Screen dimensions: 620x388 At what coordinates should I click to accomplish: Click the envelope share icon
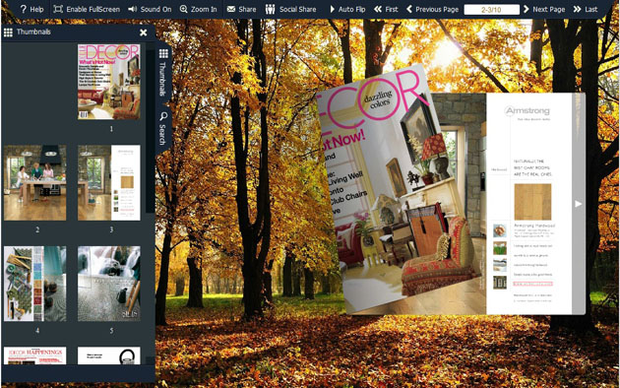coord(231,9)
